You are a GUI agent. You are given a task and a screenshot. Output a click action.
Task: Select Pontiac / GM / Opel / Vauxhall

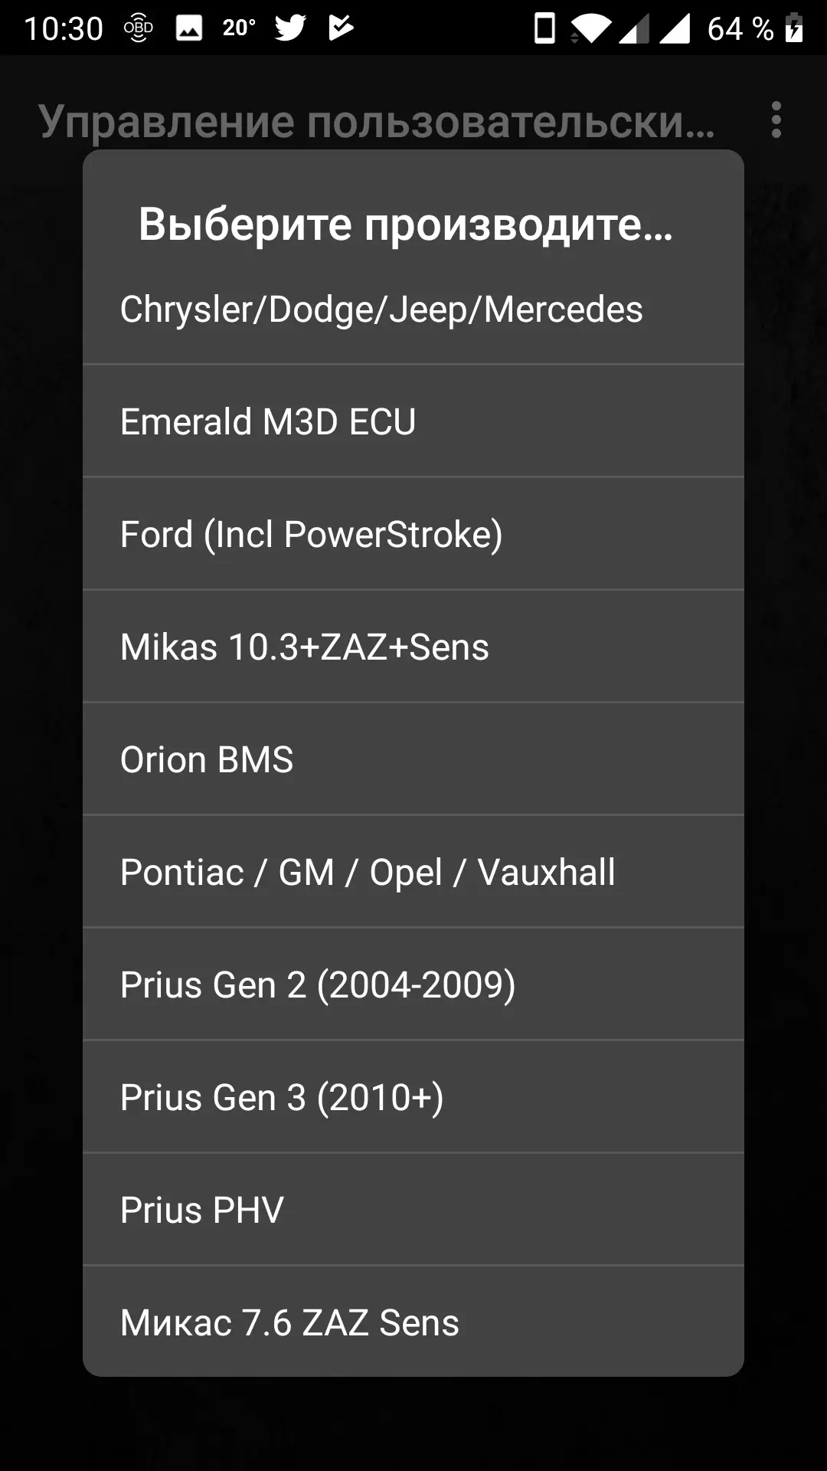(x=413, y=872)
